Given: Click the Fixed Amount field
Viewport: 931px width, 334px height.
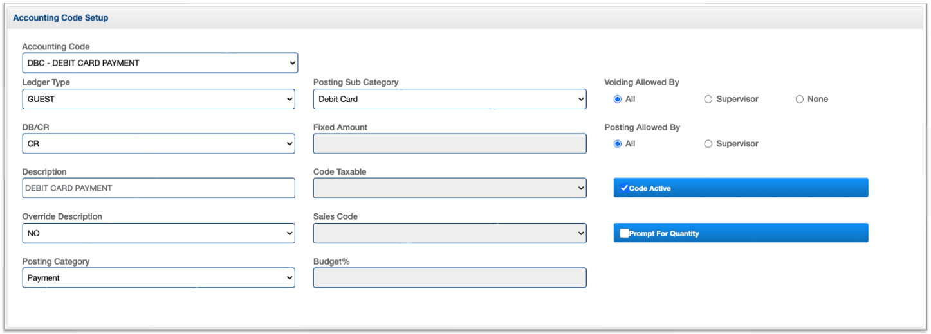Looking at the screenshot, I should click(x=449, y=144).
